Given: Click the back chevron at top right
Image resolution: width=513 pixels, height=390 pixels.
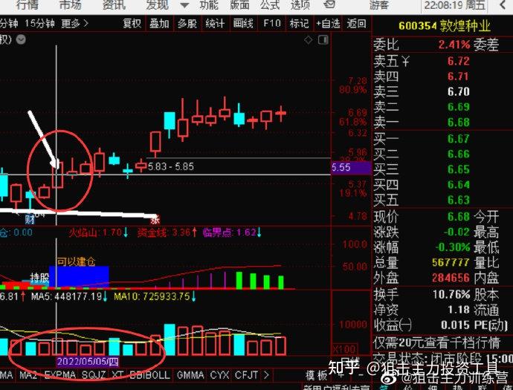Looking at the screenshot, I should (x=503, y=5).
